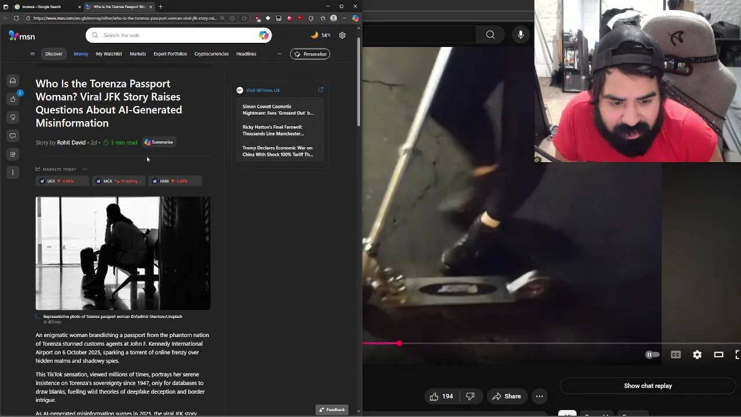Open the weather widget showing 14°C
741x417 pixels.
click(x=321, y=35)
